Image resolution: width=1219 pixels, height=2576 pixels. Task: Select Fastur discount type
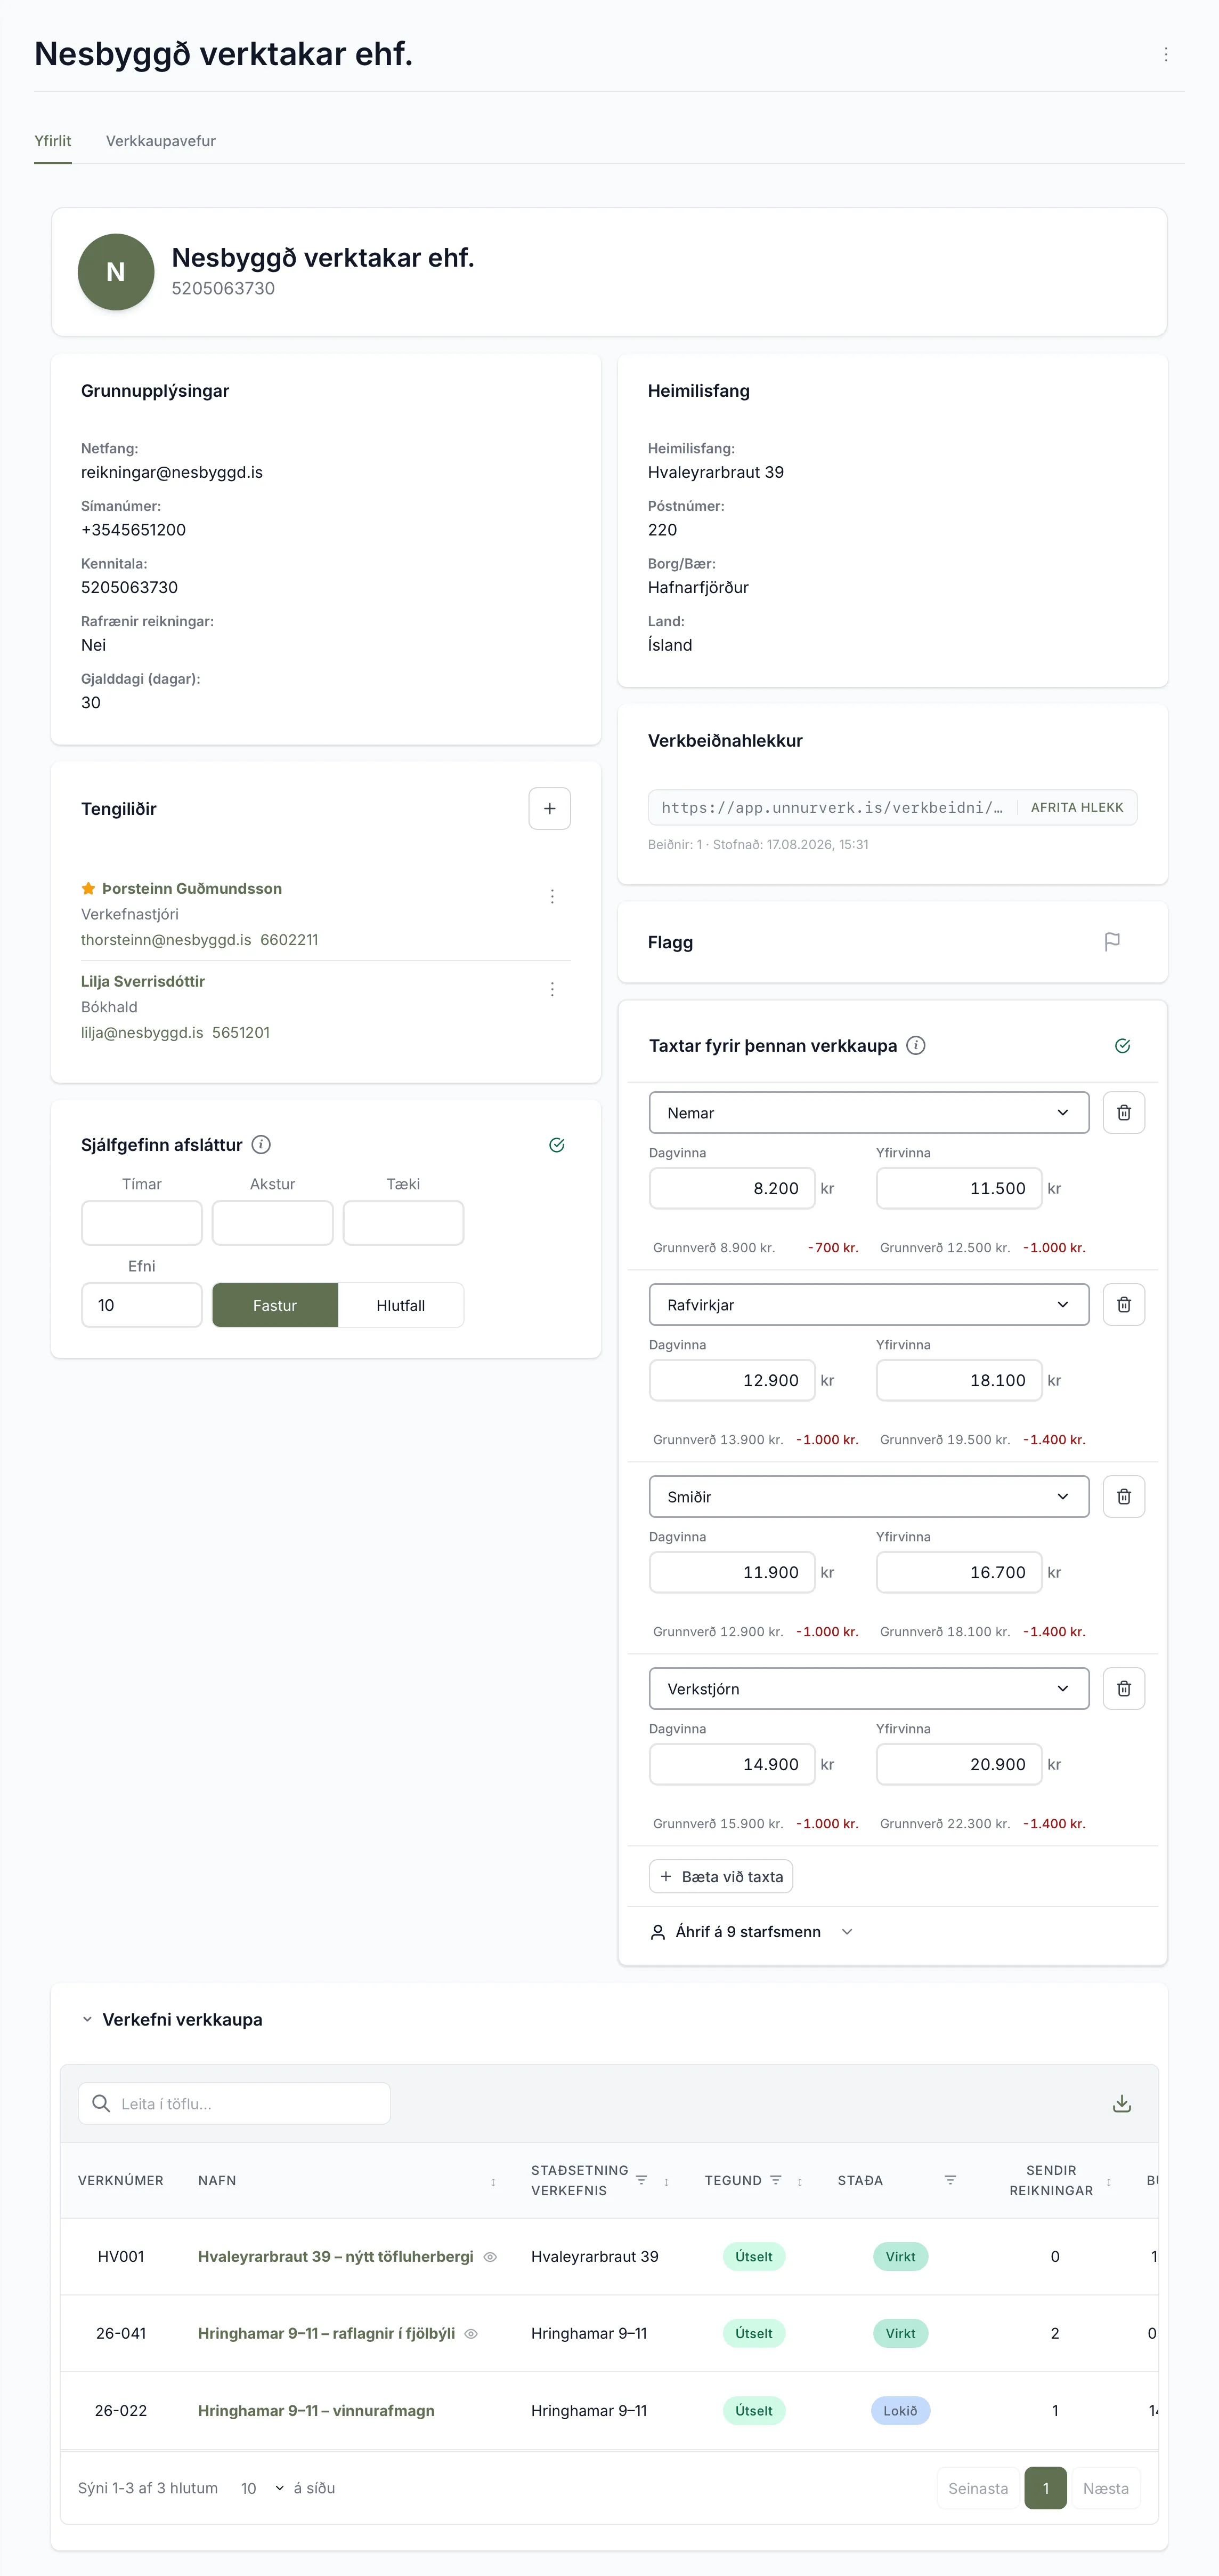(275, 1305)
